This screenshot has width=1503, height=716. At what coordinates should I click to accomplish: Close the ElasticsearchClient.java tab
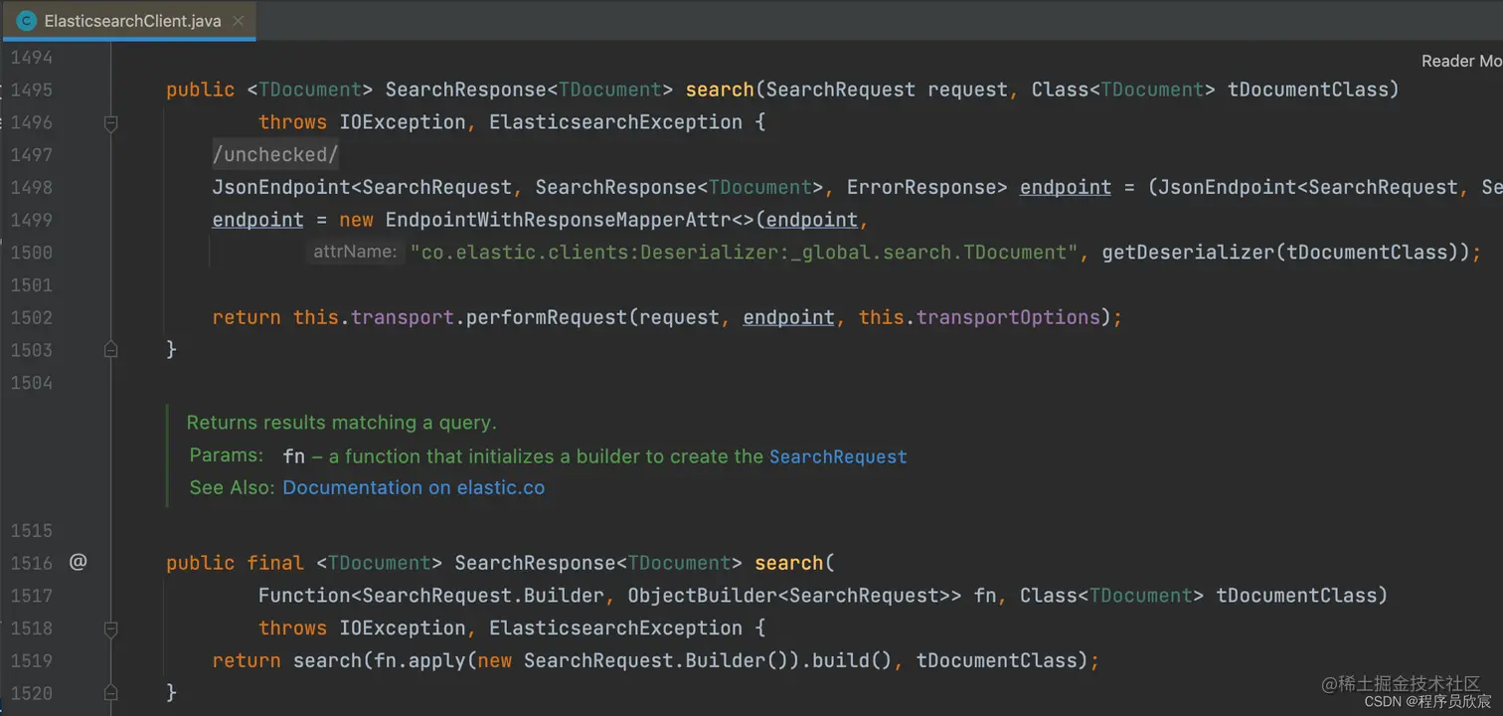pos(238,21)
